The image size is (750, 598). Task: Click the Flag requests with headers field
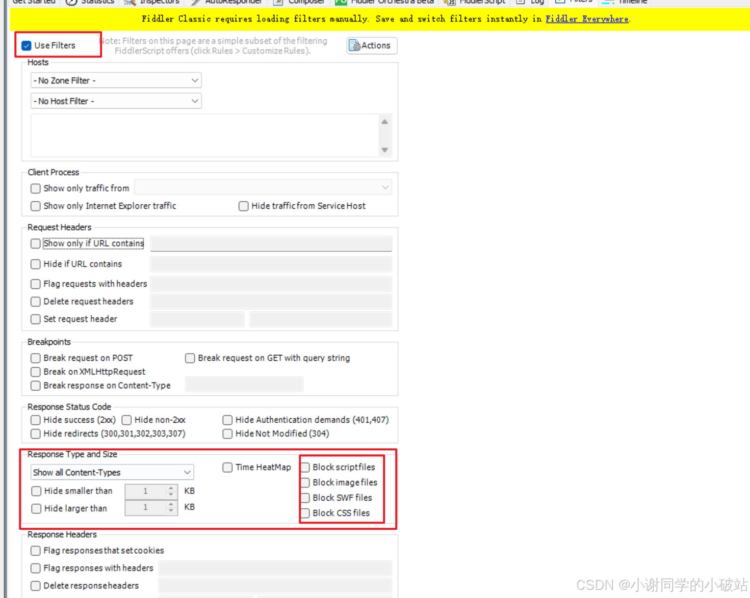[271, 284]
